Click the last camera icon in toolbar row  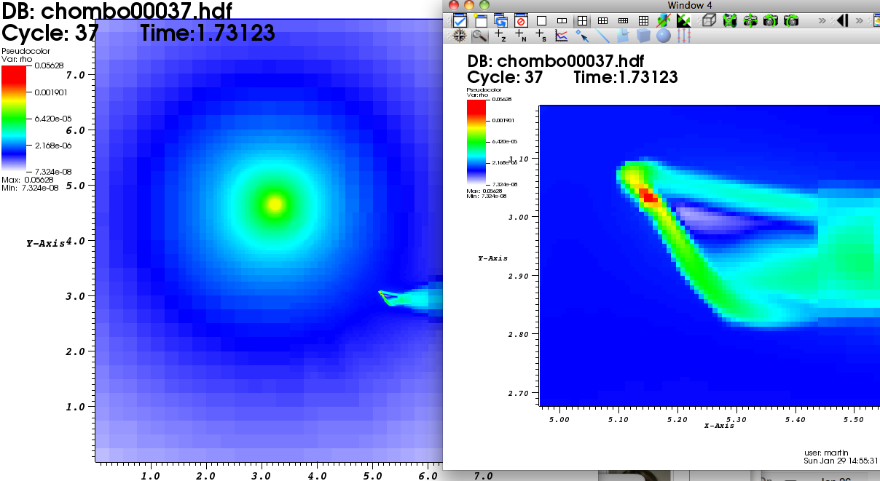[791, 20]
